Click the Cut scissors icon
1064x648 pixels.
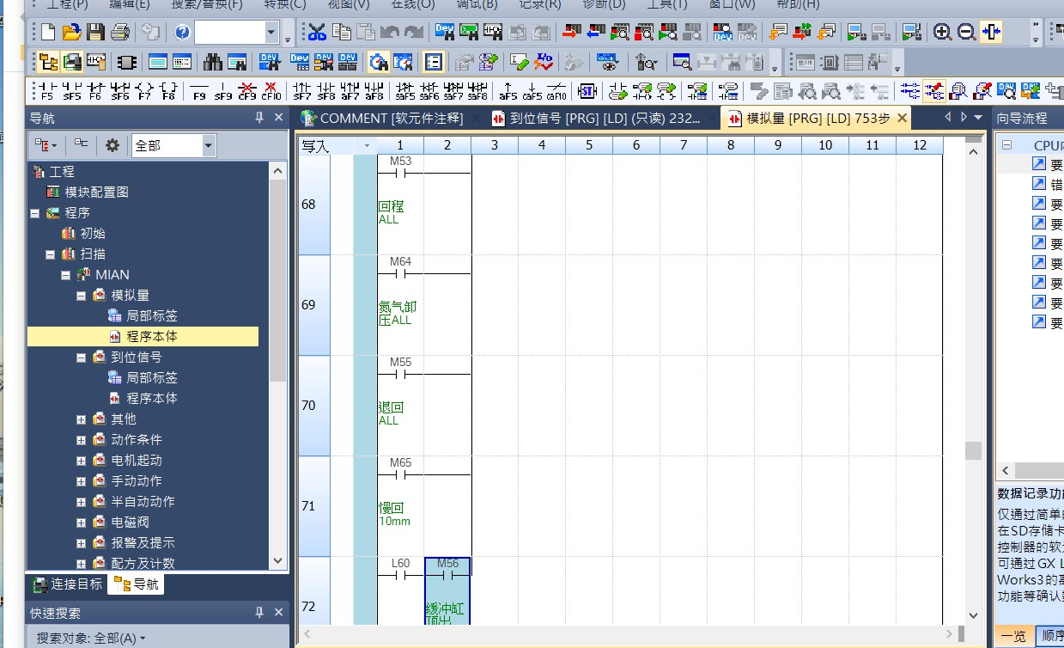coord(317,33)
